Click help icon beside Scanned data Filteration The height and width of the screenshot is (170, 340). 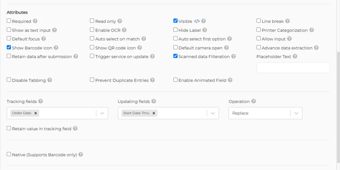233,56
